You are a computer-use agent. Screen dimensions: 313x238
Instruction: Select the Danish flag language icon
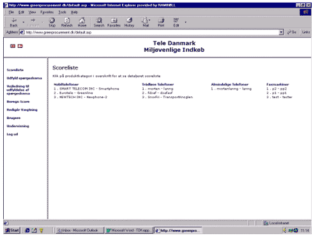pos(20,46)
